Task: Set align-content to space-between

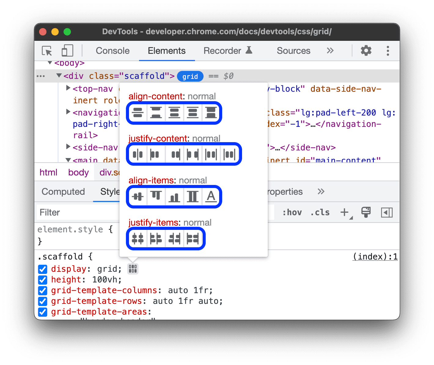Action: point(156,113)
